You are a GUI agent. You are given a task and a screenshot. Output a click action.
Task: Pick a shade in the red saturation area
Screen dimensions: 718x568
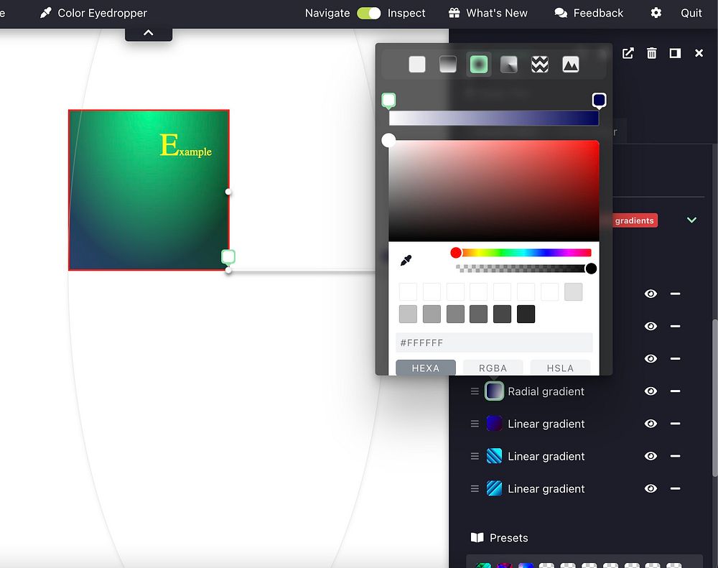coord(494,190)
